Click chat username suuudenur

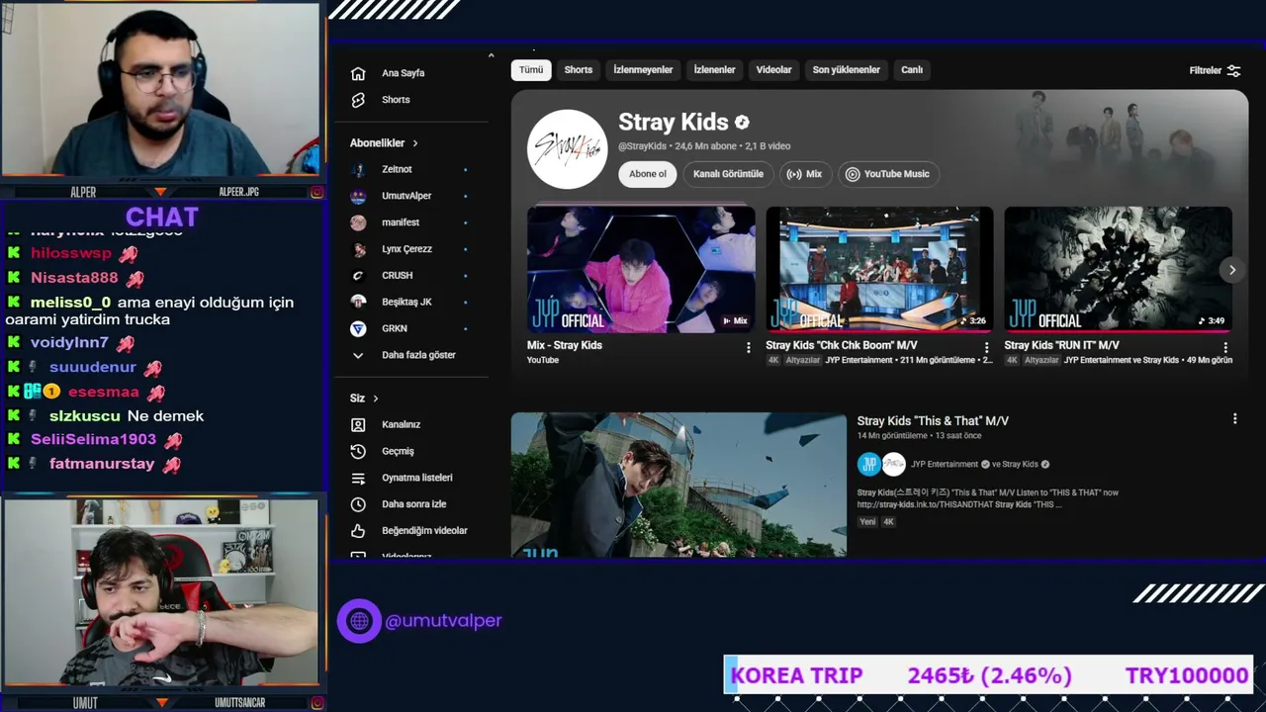(93, 367)
